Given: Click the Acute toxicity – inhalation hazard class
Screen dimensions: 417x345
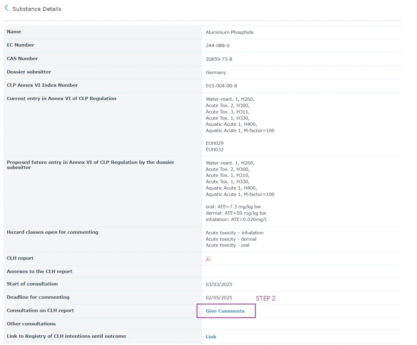Looking at the screenshot, I should [x=234, y=233].
